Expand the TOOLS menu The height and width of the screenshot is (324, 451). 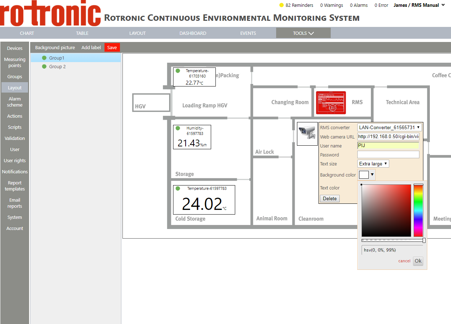coord(303,33)
